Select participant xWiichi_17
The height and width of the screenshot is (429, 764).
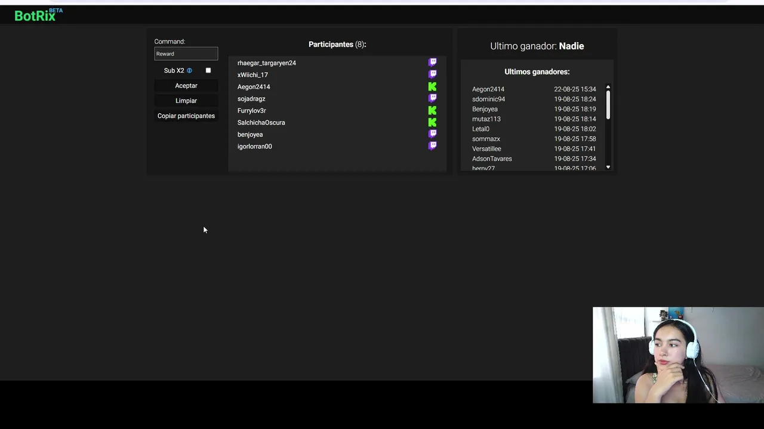(x=252, y=74)
